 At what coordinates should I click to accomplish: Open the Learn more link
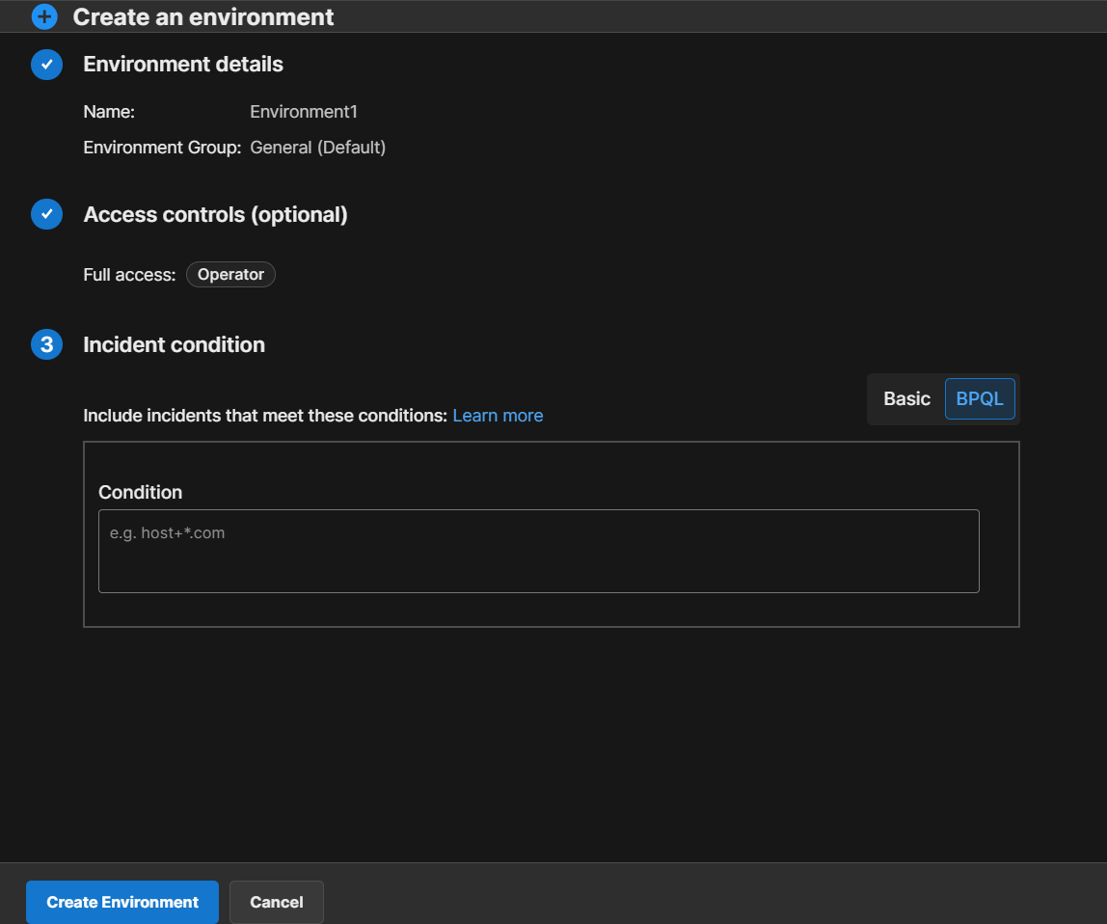tap(498, 416)
